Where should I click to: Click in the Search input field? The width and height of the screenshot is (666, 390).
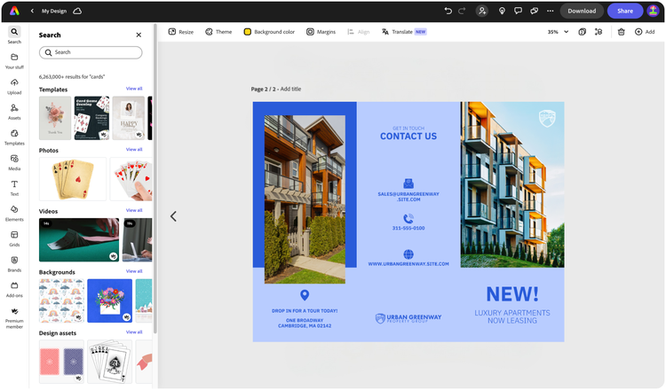(91, 52)
